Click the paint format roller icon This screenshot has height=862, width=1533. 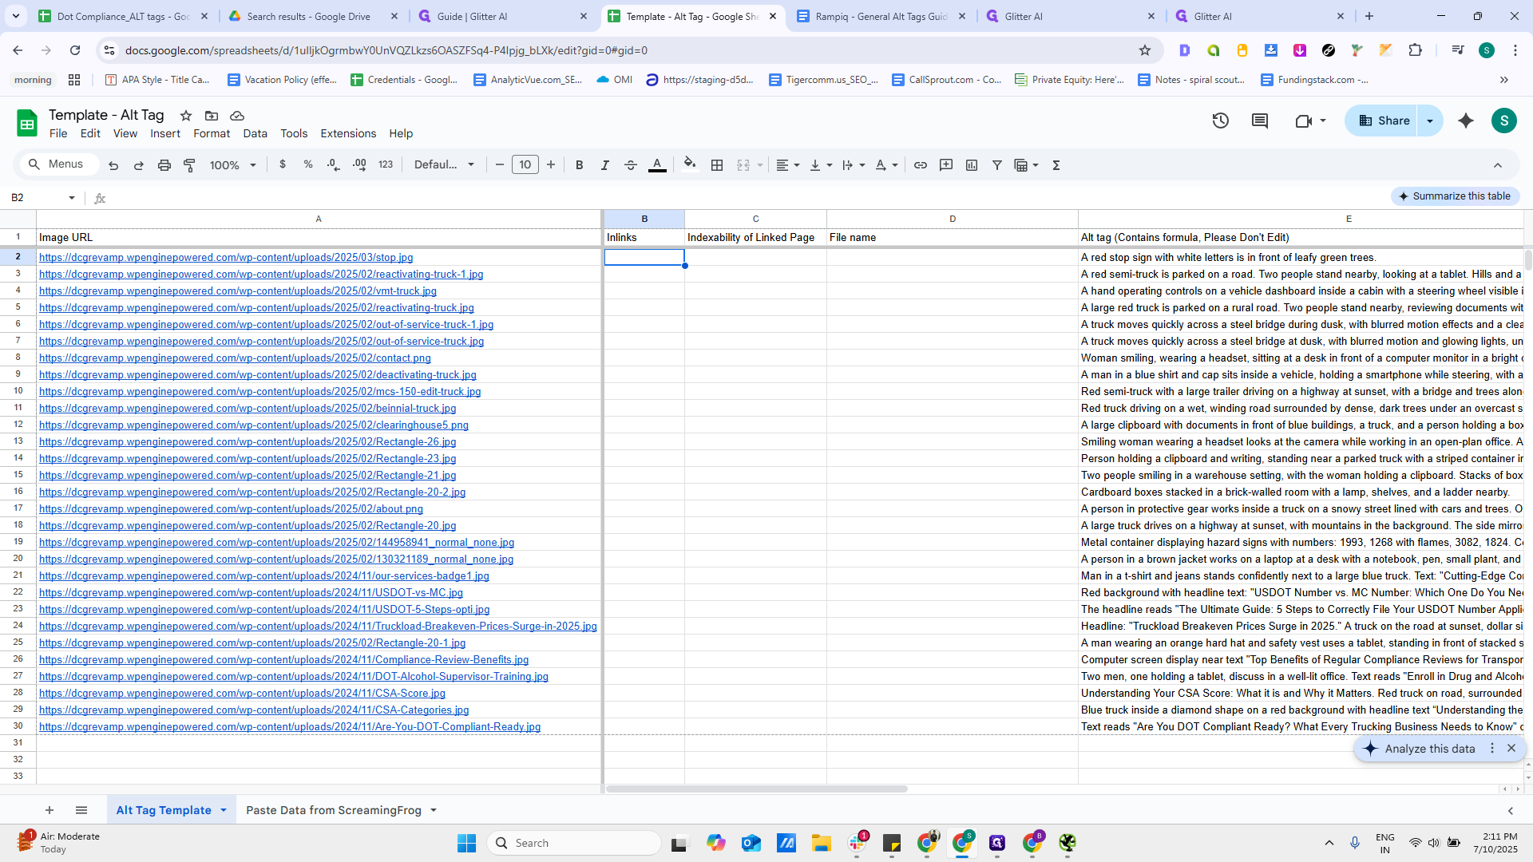point(190,165)
